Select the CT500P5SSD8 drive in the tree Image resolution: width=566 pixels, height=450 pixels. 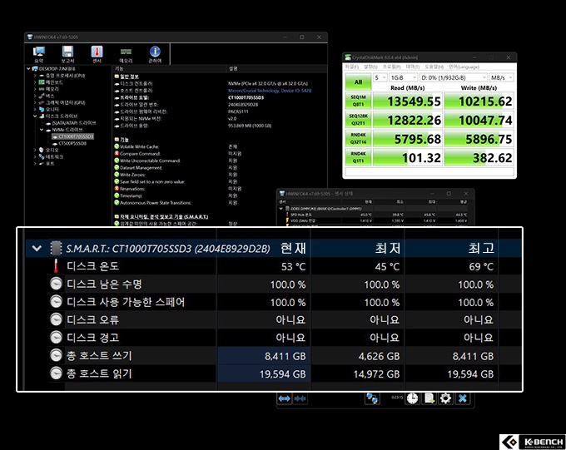72,143
